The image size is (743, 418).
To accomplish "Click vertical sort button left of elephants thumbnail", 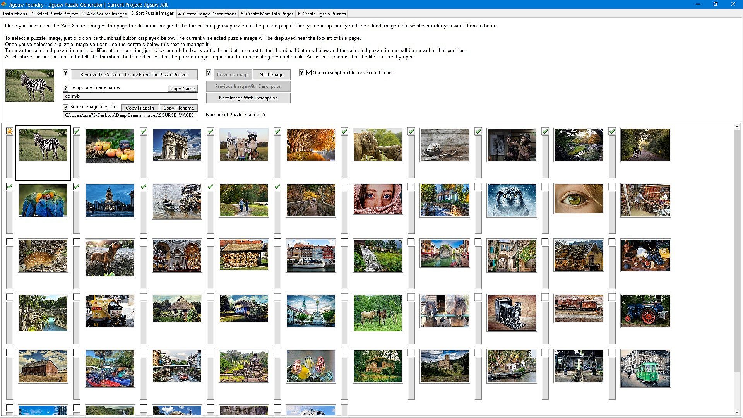I will 344,157.
